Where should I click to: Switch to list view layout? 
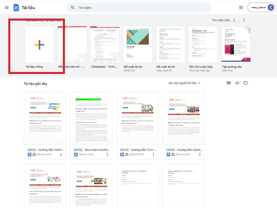click(229, 83)
